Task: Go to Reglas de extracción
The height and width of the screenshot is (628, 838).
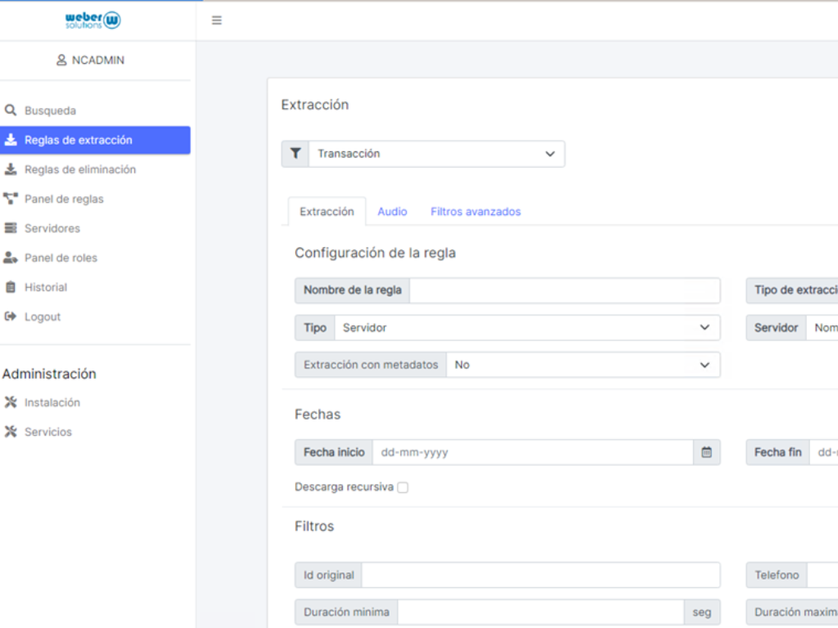Action: coord(95,140)
